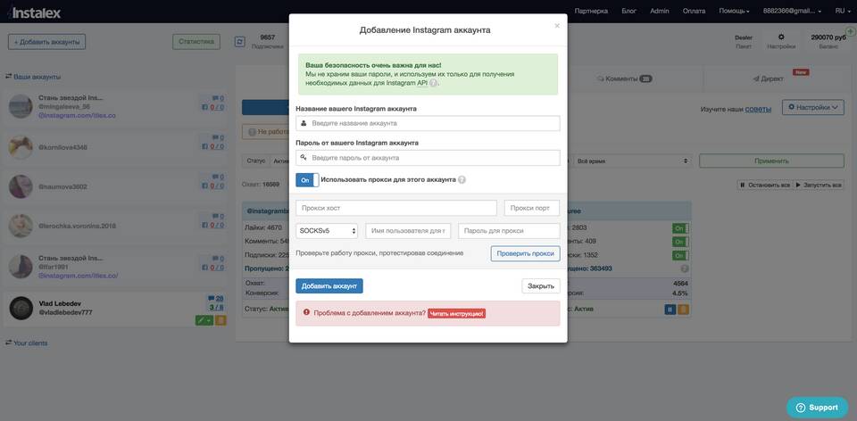Open the Настройки gear in the header

pos(781,37)
